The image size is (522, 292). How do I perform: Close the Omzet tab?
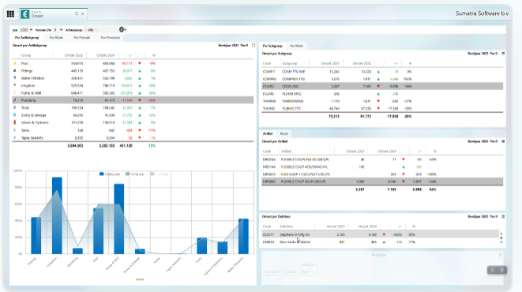click(x=83, y=13)
